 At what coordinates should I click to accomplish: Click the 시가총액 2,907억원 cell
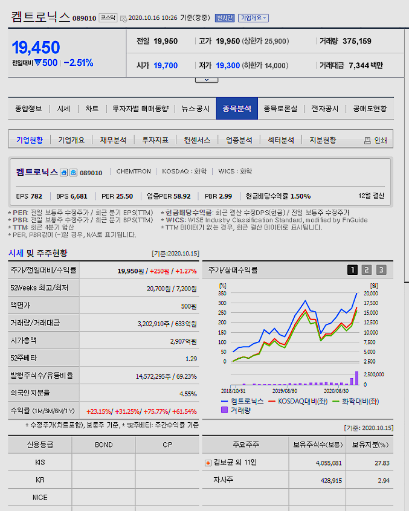tap(139, 341)
